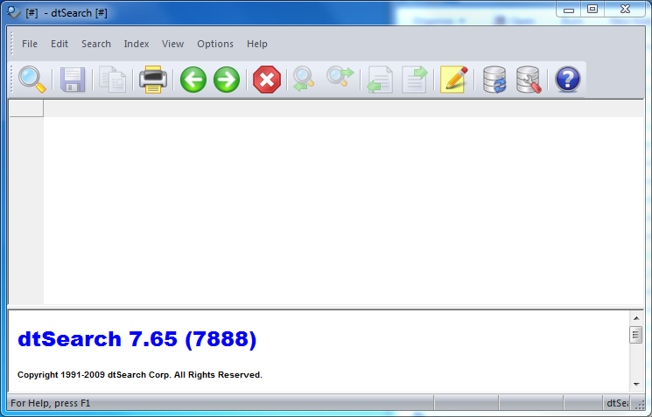Jump to previous hit magnifier icon
The image size is (652, 417).
304,79
